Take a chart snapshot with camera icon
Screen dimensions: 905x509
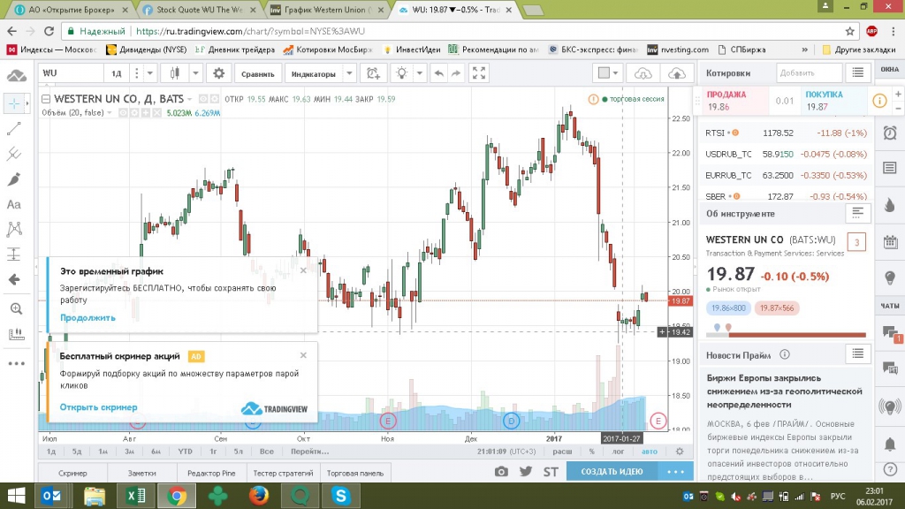(501, 471)
